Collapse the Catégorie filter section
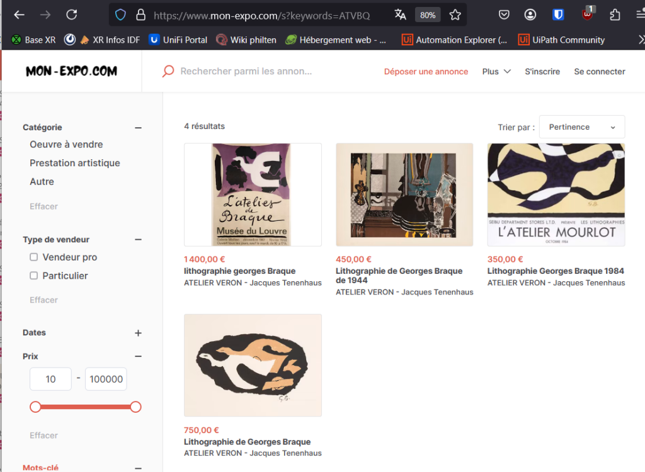 pyautogui.click(x=138, y=128)
